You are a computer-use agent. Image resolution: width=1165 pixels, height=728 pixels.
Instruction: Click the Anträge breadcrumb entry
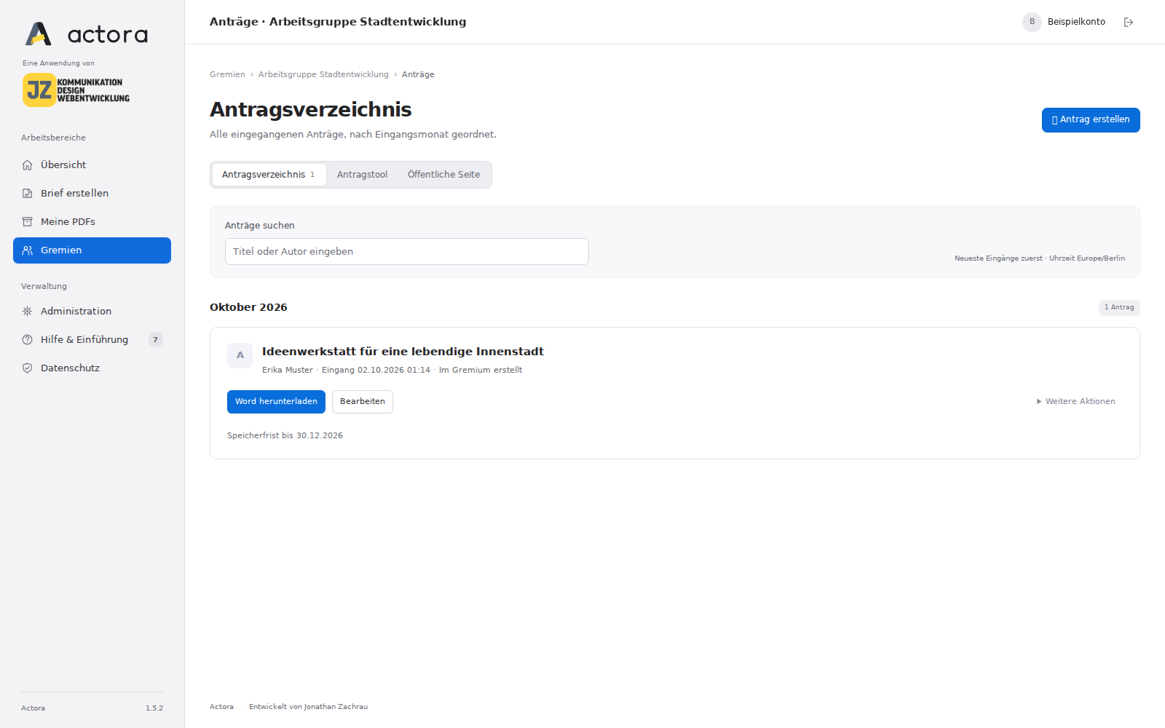(x=418, y=74)
